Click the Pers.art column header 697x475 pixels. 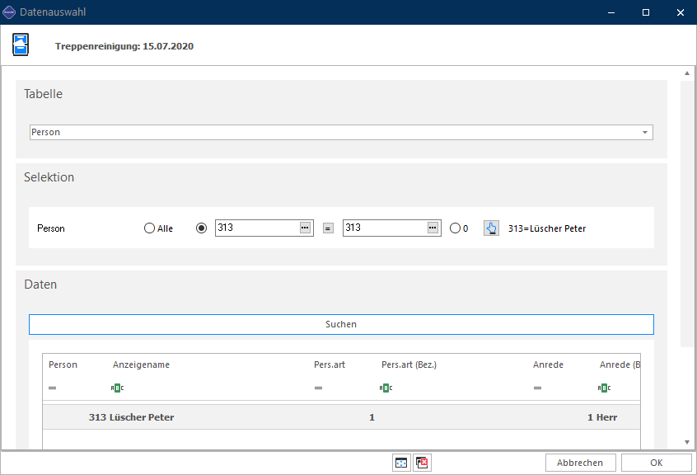330,364
